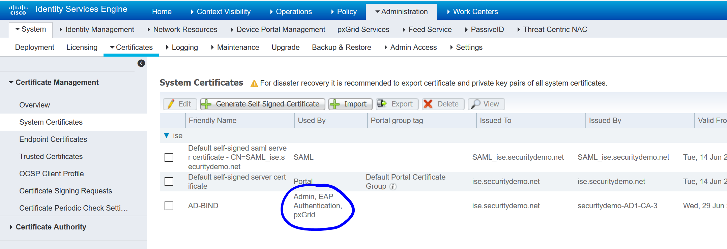Sort by the Used By column header
This screenshot has height=249, width=727.
[x=331, y=121]
